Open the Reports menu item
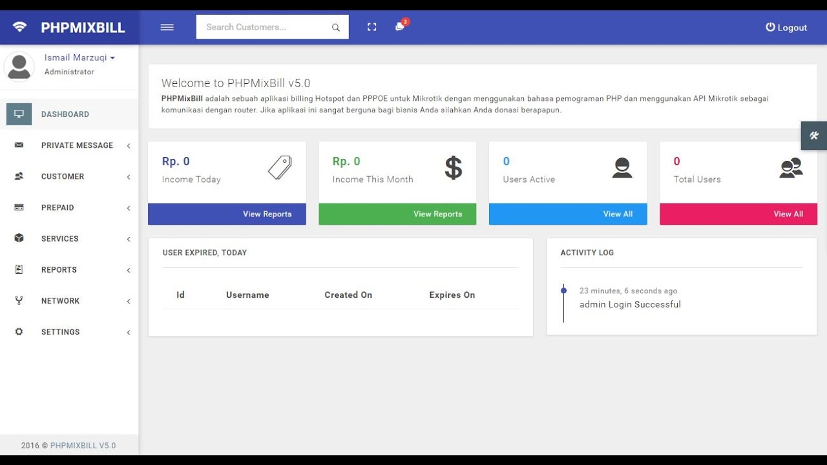 tap(69, 269)
